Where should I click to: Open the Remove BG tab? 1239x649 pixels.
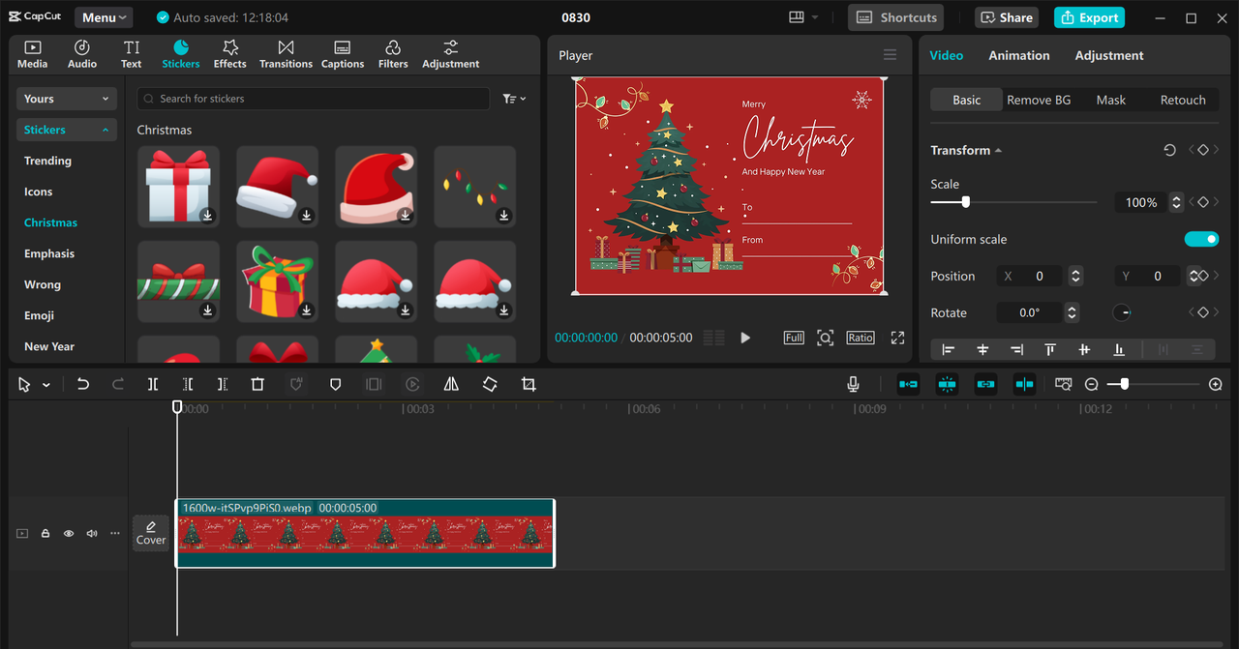point(1039,100)
